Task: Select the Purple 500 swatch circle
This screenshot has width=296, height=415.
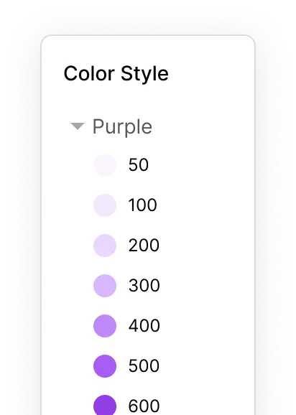Action: click(x=105, y=366)
